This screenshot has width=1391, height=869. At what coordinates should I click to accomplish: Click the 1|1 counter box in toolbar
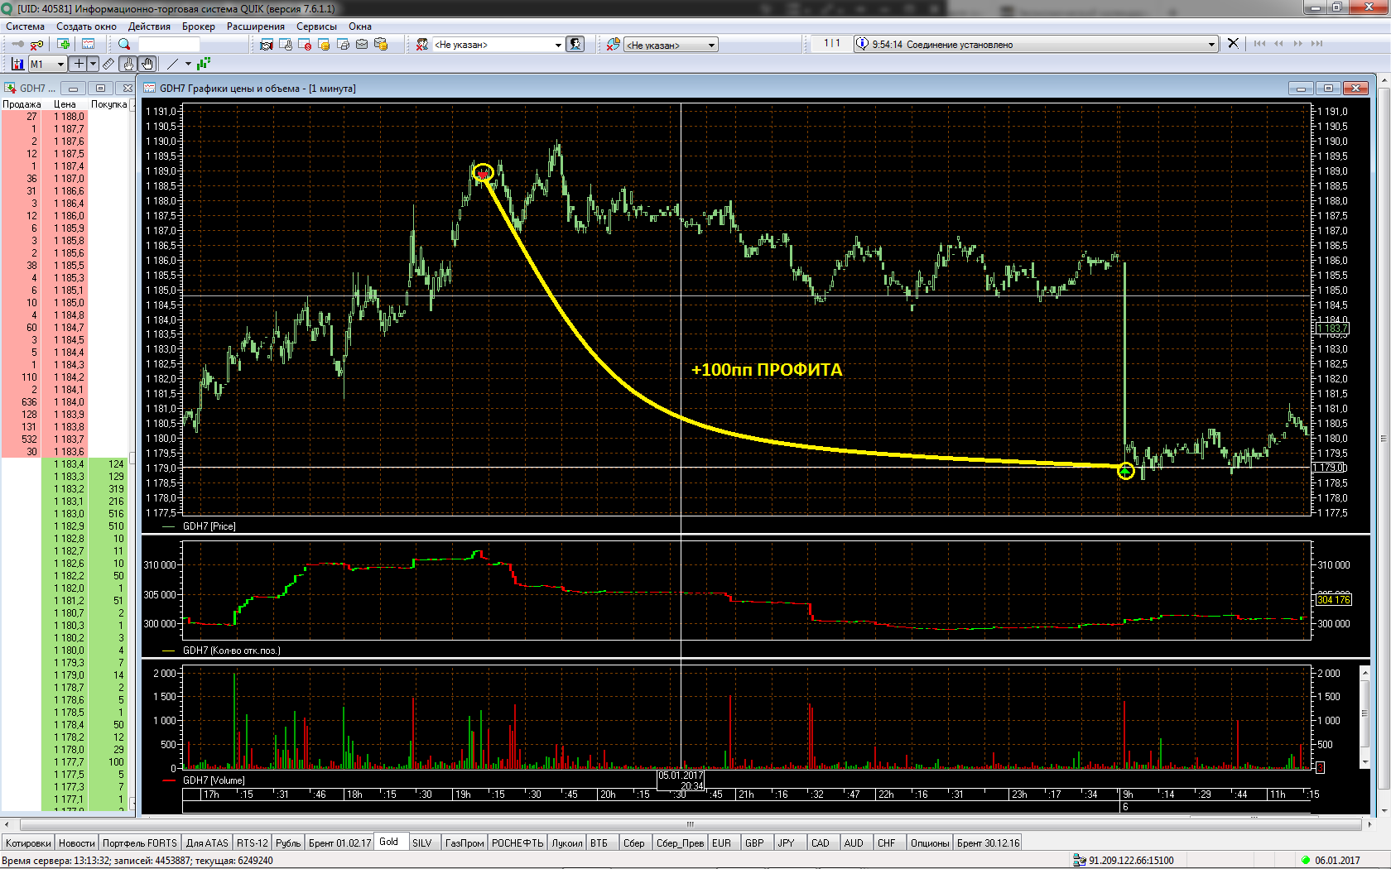831,43
